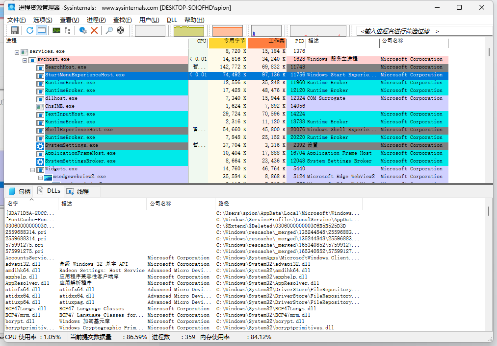Click the crosshair find window target icon
The width and height of the screenshot is (497, 346).
point(120,30)
